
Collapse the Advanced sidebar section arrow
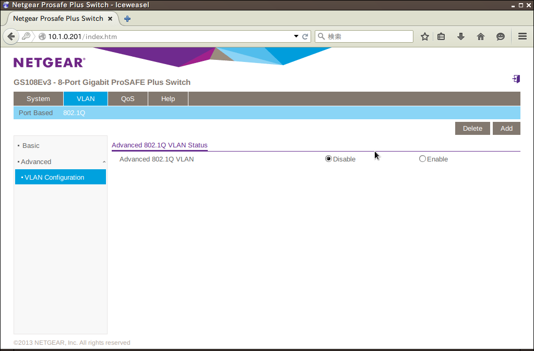point(104,162)
